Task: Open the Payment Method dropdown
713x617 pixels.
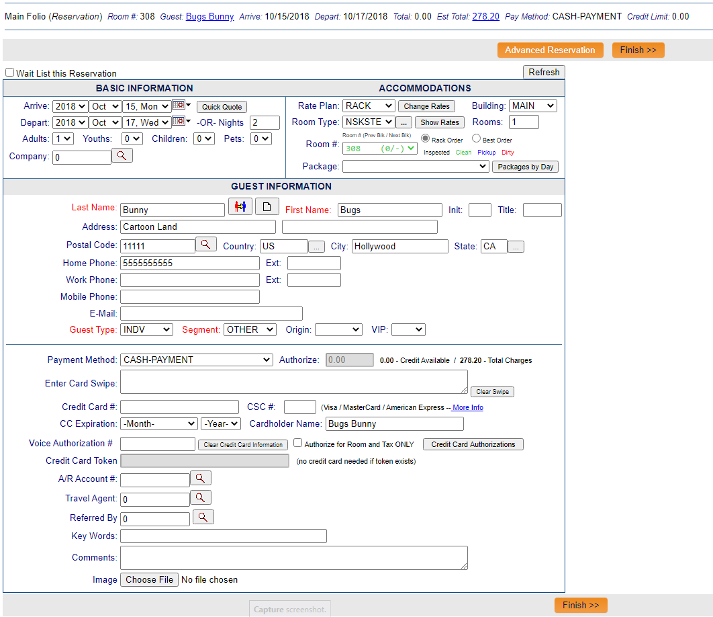Action: pos(196,360)
